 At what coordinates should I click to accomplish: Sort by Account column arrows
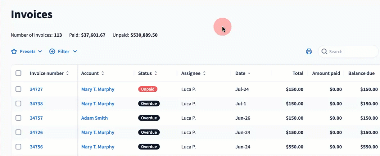tap(103, 73)
